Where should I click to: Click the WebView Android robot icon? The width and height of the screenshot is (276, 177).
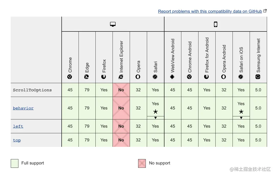click(x=172, y=77)
